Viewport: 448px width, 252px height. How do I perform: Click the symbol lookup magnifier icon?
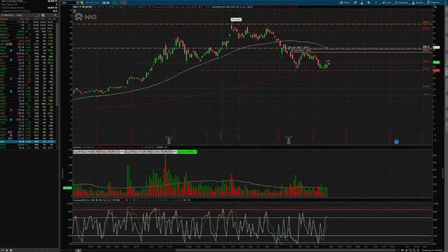(82, 3)
